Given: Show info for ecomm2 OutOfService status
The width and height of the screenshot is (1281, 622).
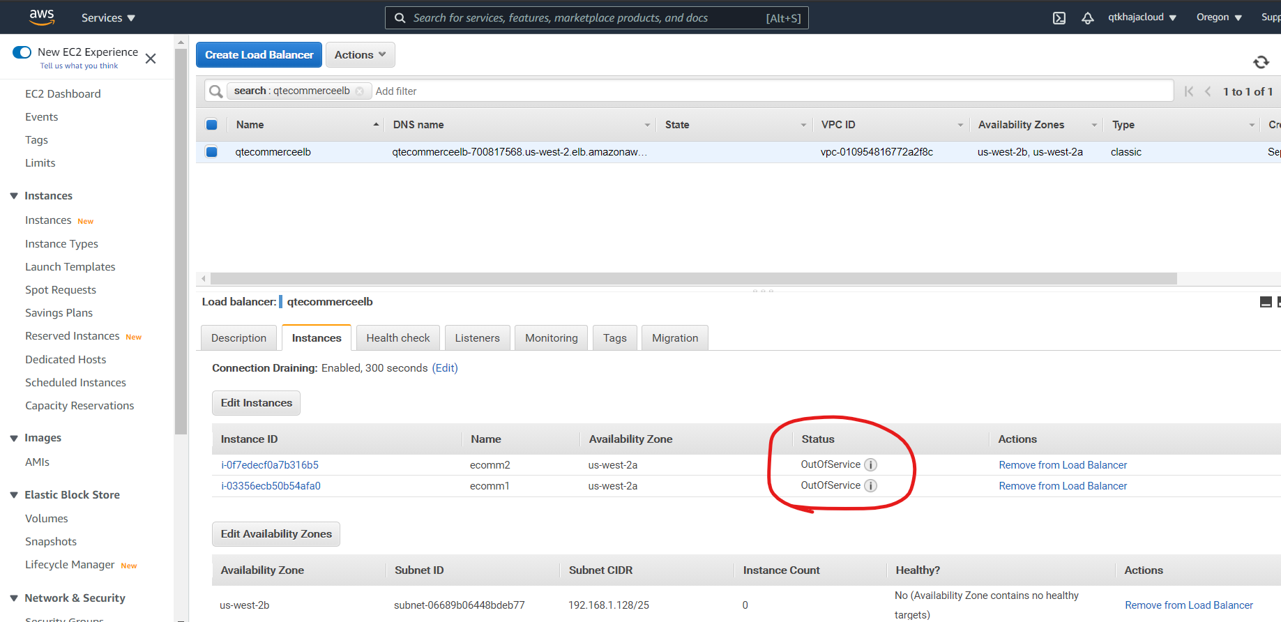Looking at the screenshot, I should pyautogui.click(x=870, y=465).
